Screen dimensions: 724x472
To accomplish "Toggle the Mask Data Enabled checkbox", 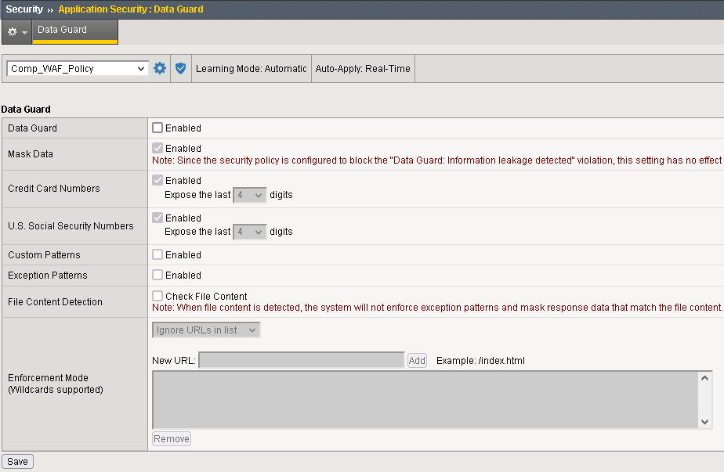I will pos(157,148).
